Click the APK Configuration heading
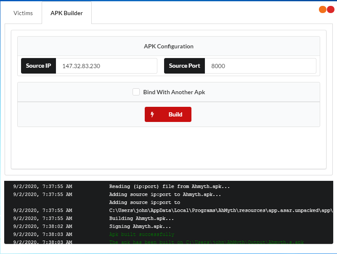The width and height of the screenshot is (337, 254). coord(169,46)
